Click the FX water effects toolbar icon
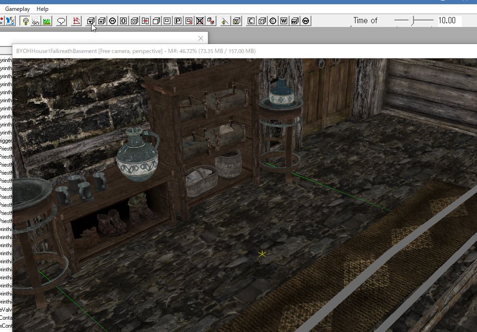Image resolution: width=477 pixels, height=332 pixels. (x=10, y=21)
